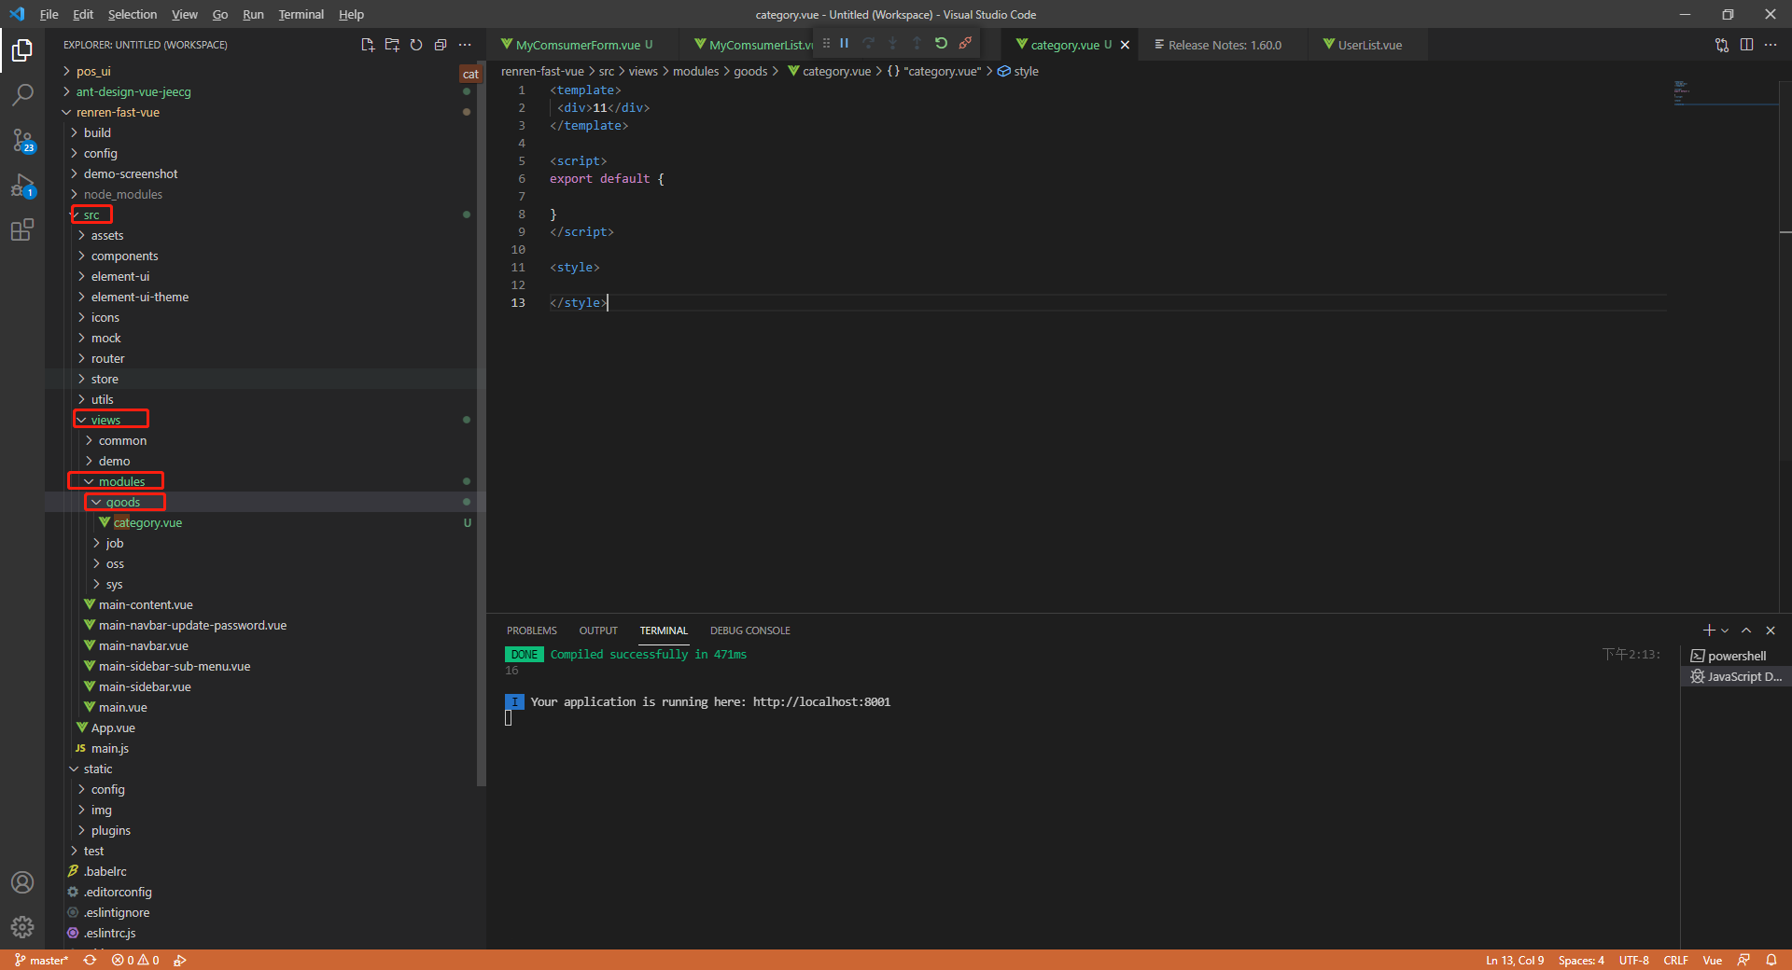Open the Search view in activity bar
Image resolution: width=1792 pixels, height=970 pixels.
pos(22,95)
